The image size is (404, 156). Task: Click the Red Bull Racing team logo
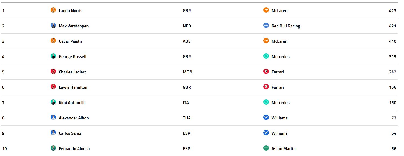tap(266, 26)
